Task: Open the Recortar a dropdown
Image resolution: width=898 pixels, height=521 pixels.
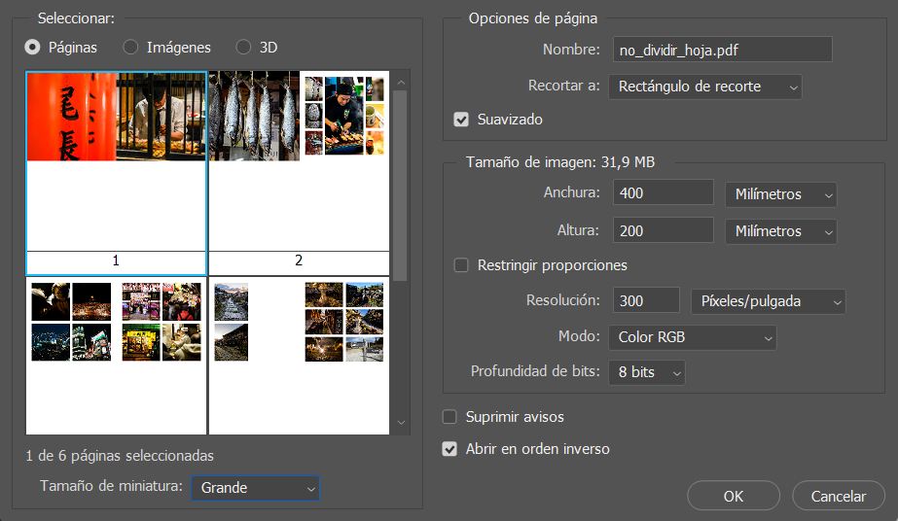Action: 705,87
